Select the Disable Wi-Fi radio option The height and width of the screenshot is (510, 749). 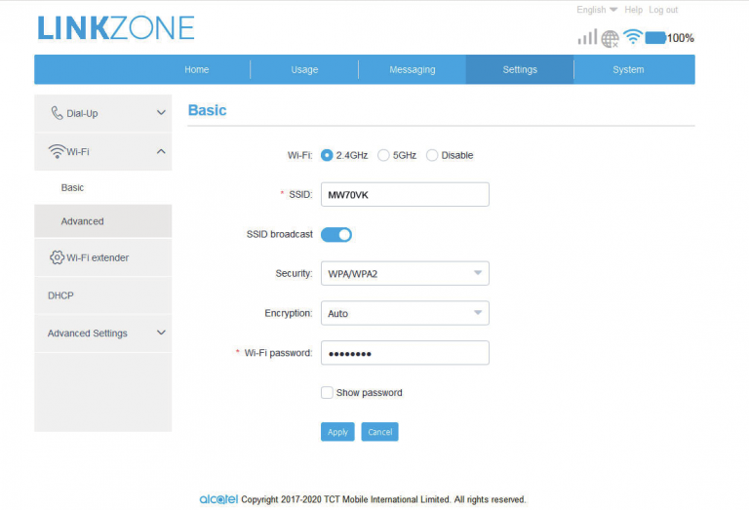(432, 155)
